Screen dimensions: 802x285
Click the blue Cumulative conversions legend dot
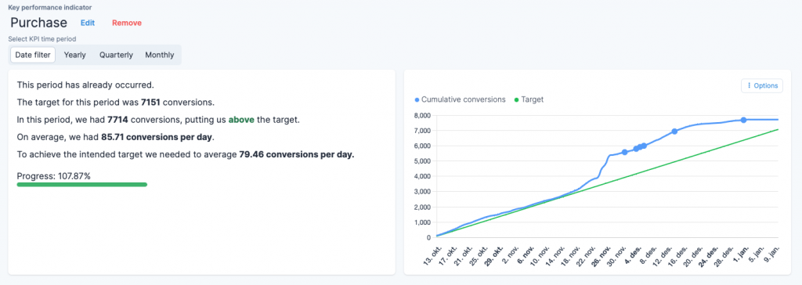[417, 99]
